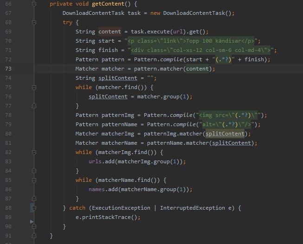Collapse the getContent method fold marker
The height and width of the screenshot is (244, 303).
34,4
